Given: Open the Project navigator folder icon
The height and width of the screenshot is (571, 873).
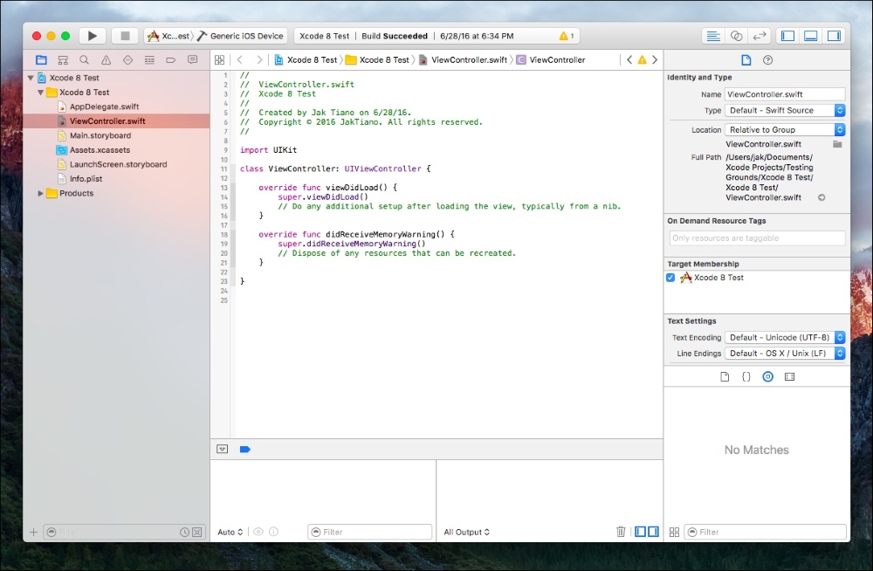Looking at the screenshot, I should [41, 59].
